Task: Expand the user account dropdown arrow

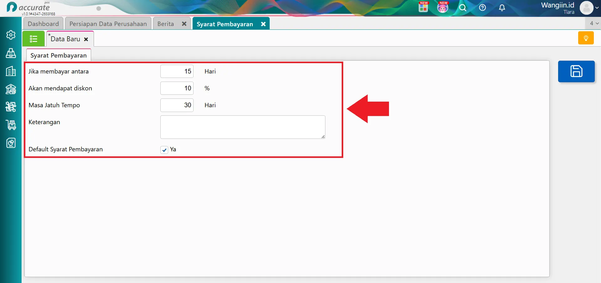Action: click(x=597, y=8)
